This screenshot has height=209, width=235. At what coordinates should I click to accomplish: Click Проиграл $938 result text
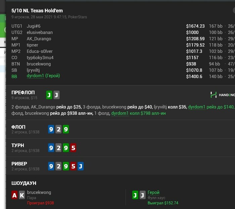pos(41,203)
